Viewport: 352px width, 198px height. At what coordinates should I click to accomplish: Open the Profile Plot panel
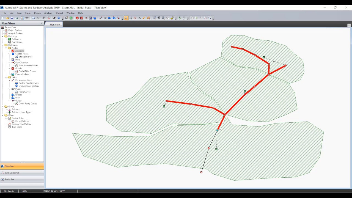[22, 179]
